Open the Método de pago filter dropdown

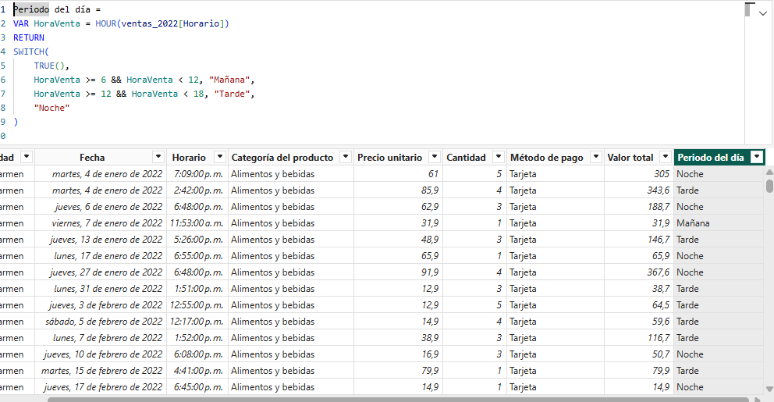(595, 157)
